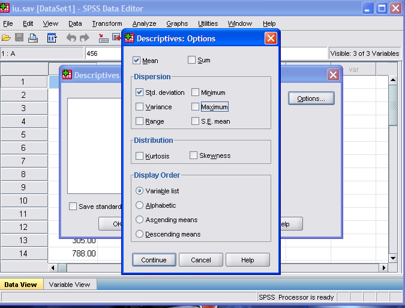Click the '1 : A' cell reference box
The height and width of the screenshot is (308, 405).
[42, 53]
